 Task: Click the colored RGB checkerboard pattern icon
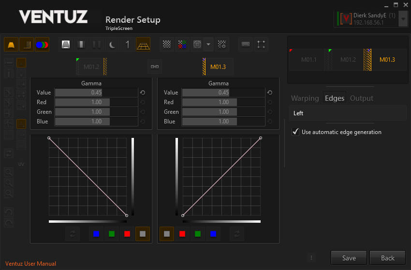[182, 45]
